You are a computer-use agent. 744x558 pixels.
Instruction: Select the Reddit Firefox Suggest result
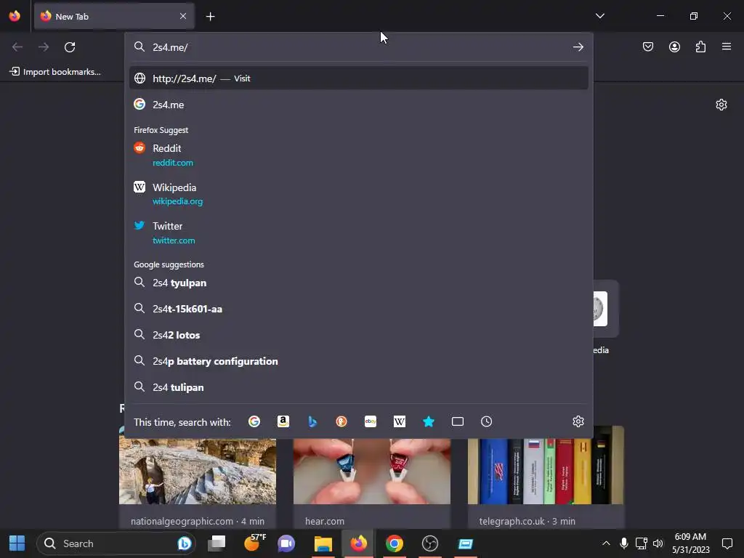pos(359,155)
